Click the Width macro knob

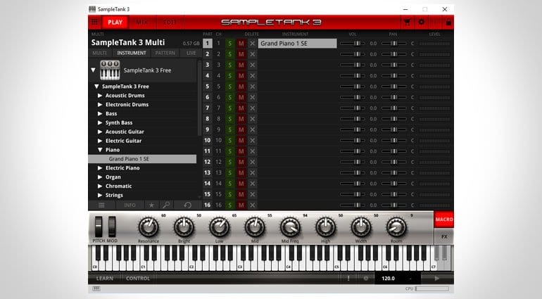pos(361,227)
